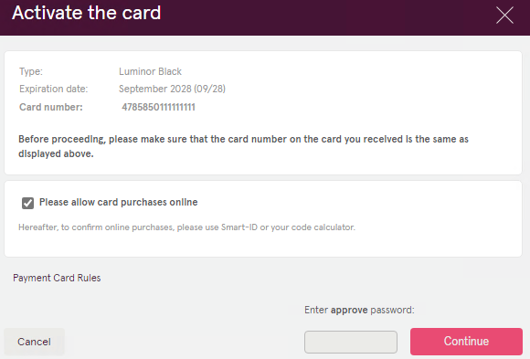Cancel the card activation
This screenshot has width=530, height=359.
tap(34, 342)
